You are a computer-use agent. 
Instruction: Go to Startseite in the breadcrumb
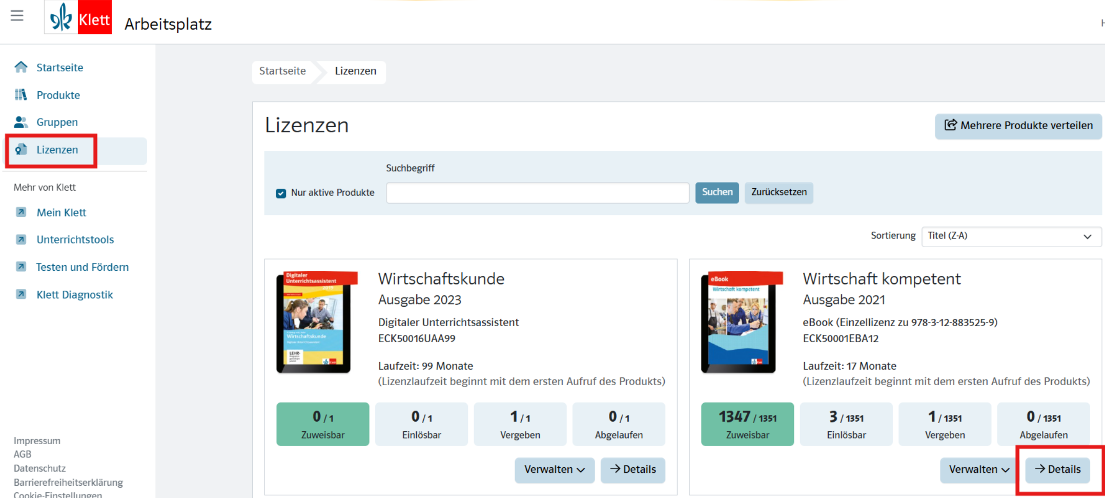point(282,71)
